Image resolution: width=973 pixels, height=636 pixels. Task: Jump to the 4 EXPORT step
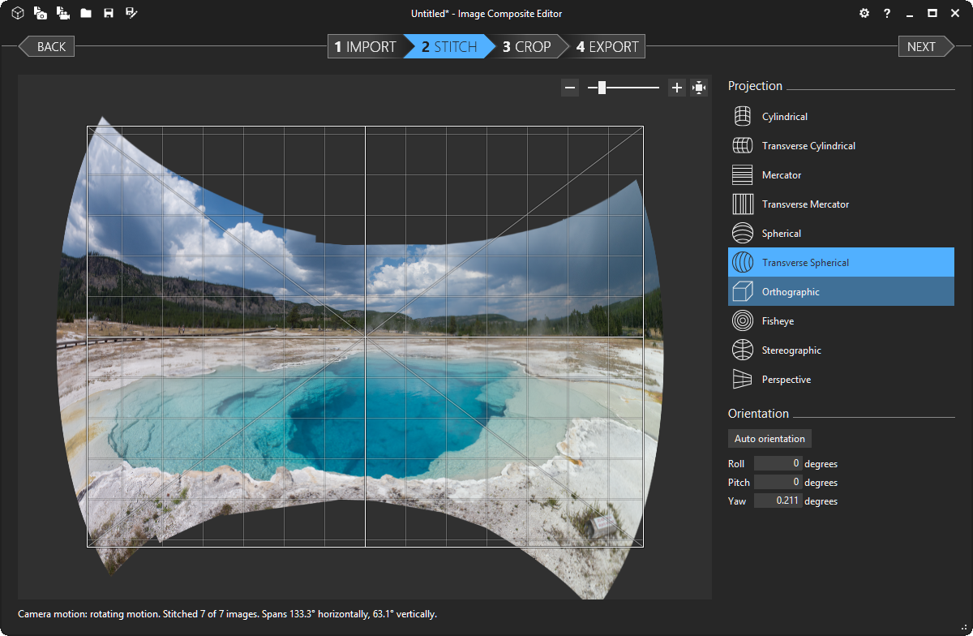[607, 46]
